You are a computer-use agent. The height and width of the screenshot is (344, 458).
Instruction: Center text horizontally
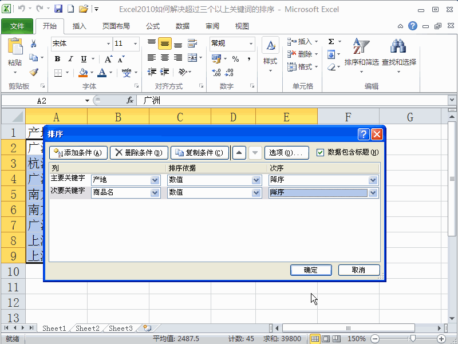click(x=165, y=58)
